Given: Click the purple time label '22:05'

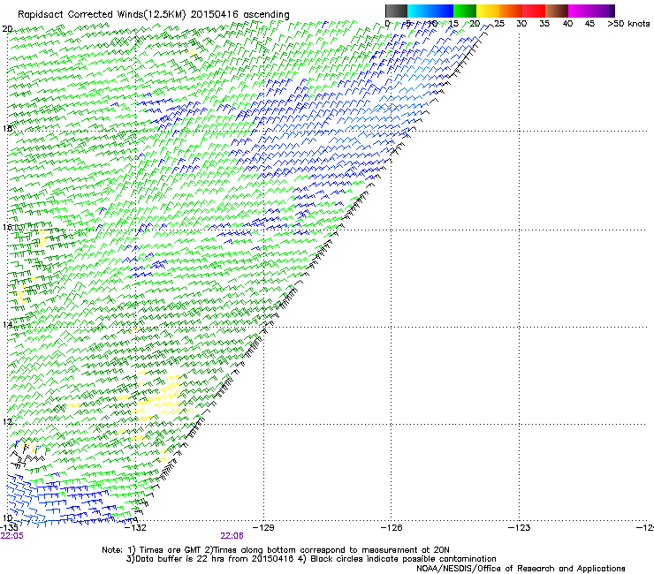Looking at the screenshot, I should tap(12, 536).
